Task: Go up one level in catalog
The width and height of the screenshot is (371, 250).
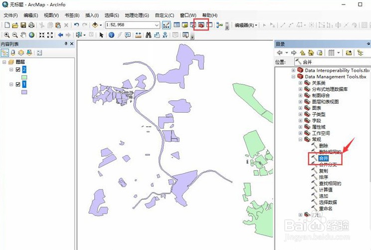Action: [x=302, y=52]
